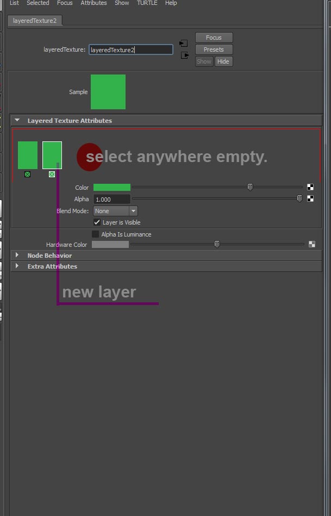Click the gray Hardware Color swatch
This screenshot has height=516, width=331.
[x=110, y=244]
